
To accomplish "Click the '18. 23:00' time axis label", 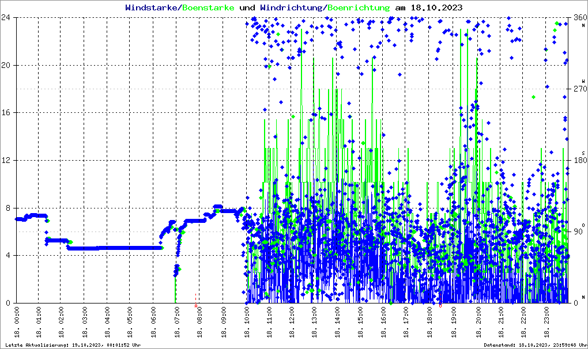I will [546, 322].
